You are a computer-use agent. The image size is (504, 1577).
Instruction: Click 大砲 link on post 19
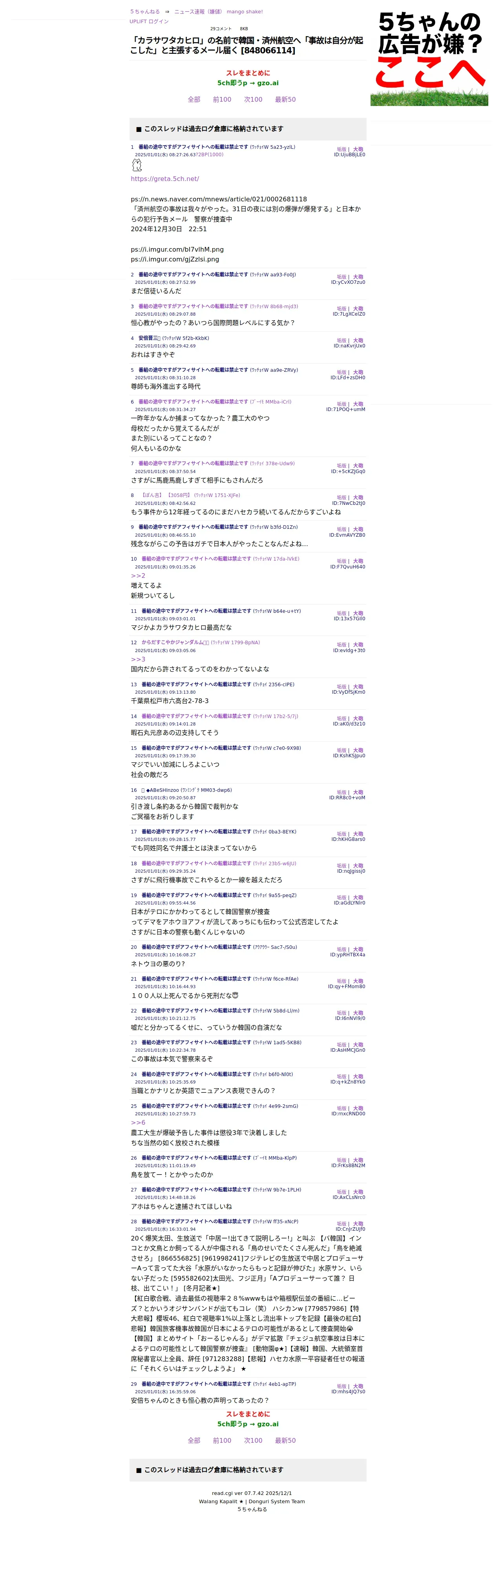coord(358,898)
